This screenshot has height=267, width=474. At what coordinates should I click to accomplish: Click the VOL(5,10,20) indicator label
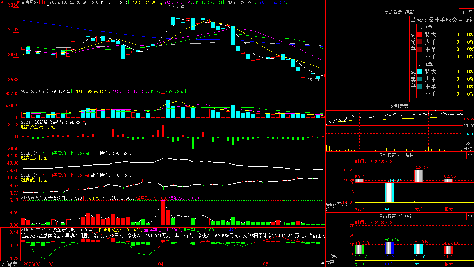point(35,91)
